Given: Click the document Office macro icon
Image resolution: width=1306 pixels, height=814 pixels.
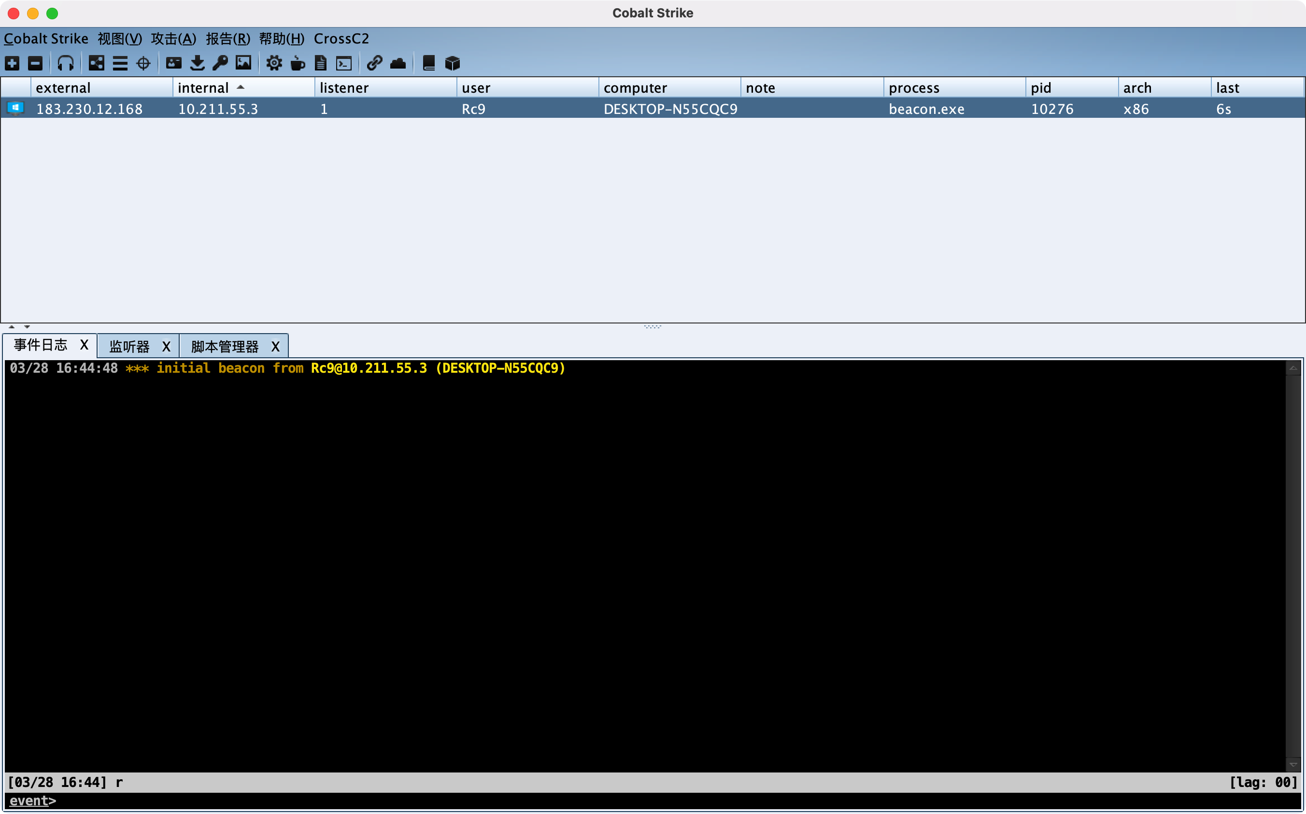Looking at the screenshot, I should pyautogui.click(x=321, y=64).
